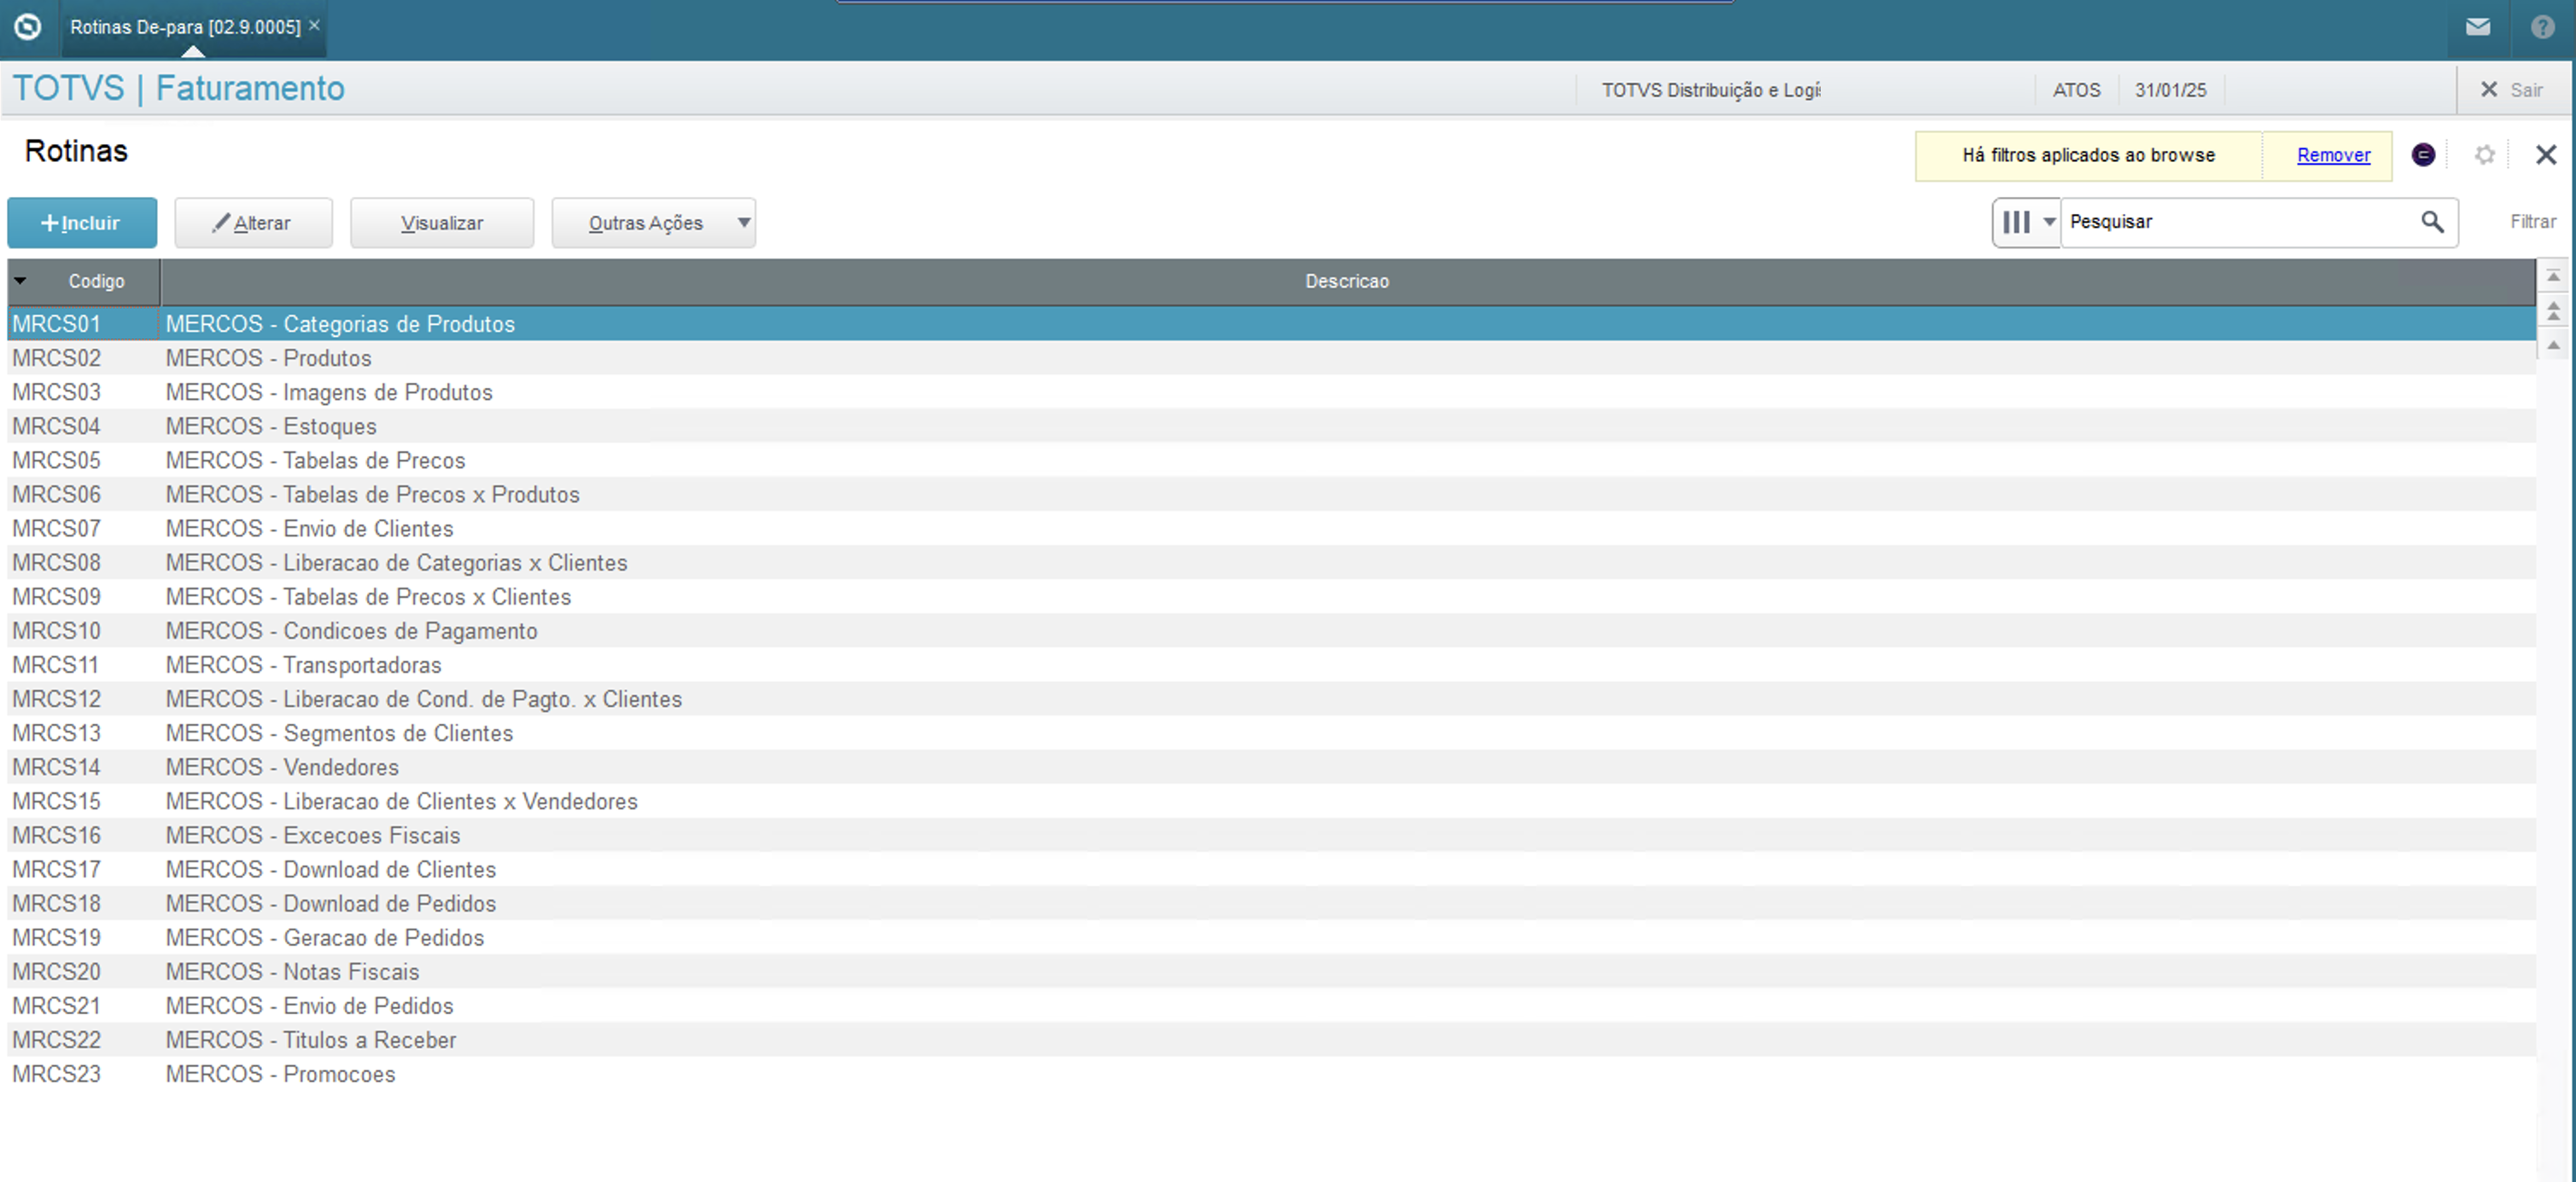This screenshot has width=2576, height=1182.
Task: Click the dark round filter indicator icon
Action: coord(2423,155)
